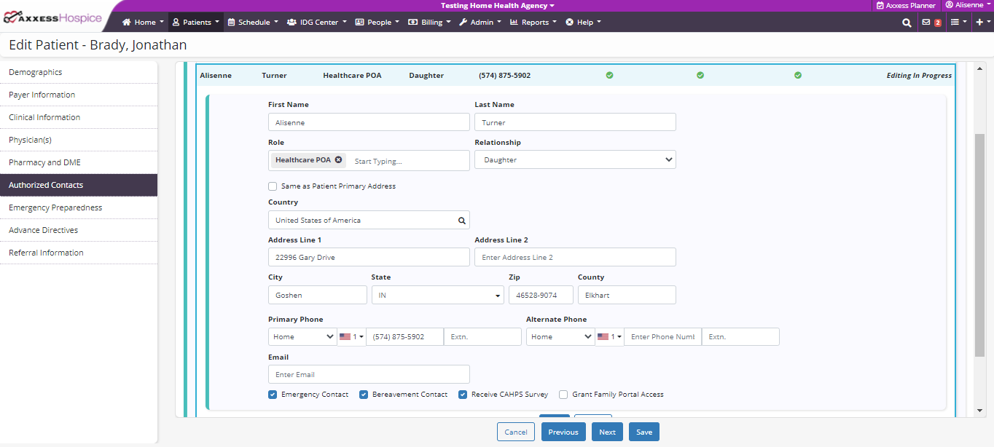Open Axxess Planner calendar icon

[x=880, y=5]
